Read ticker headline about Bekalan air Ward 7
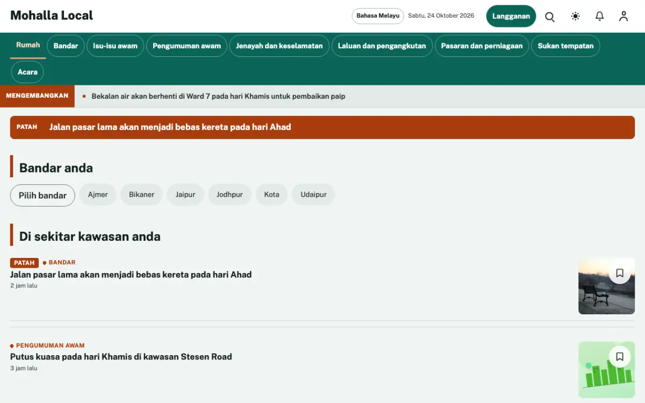Screen dimensions: 645x403 pos(218,96)
